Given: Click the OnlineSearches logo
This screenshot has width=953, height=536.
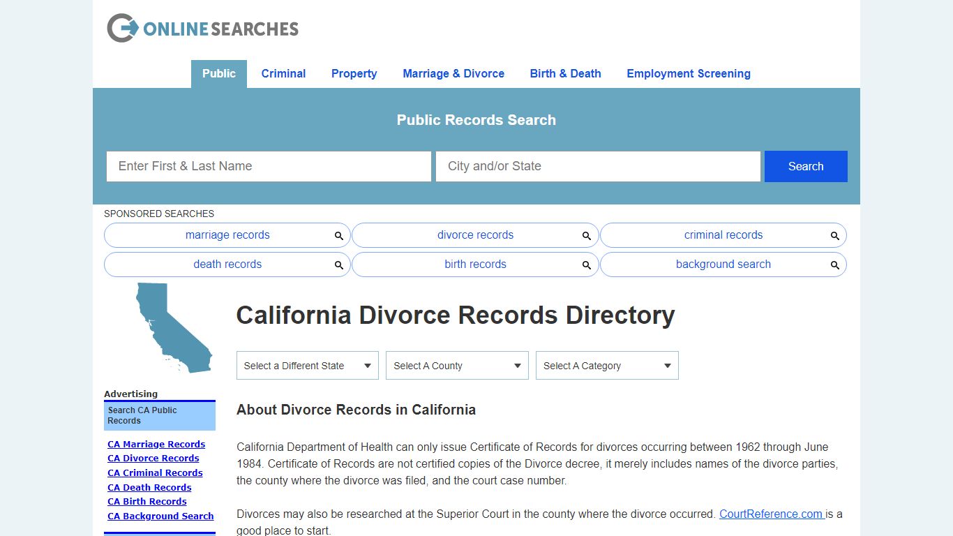Looking at the screenshot, I should pyautogui.click(x=202, y=28).
